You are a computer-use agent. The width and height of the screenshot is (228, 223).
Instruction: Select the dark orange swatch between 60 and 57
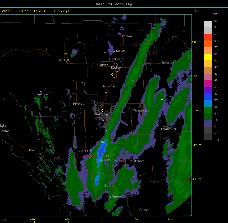[x=208, y=44]
